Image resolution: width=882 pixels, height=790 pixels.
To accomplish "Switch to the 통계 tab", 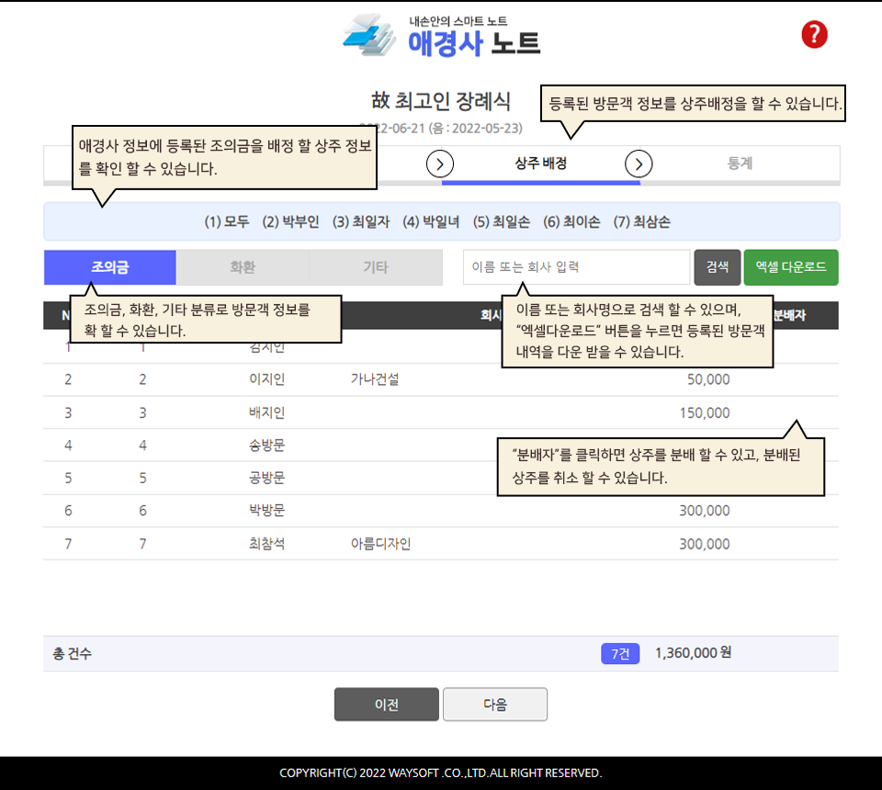I will [x=740, y=164].
